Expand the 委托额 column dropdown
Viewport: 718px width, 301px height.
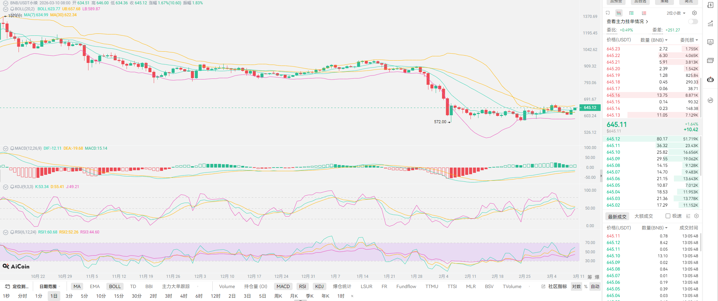click(689, 40)
